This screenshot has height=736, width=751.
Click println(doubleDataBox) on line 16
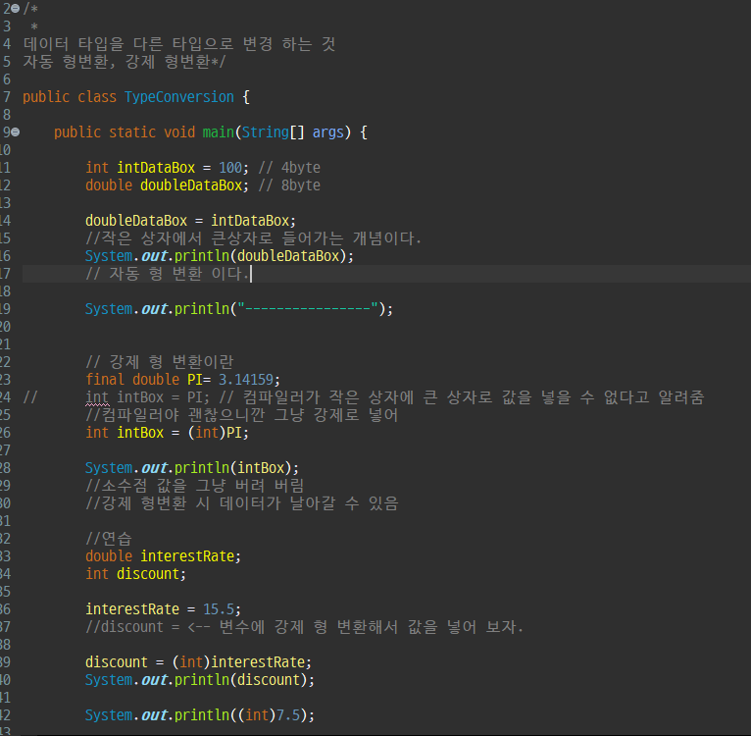point(260,256)
